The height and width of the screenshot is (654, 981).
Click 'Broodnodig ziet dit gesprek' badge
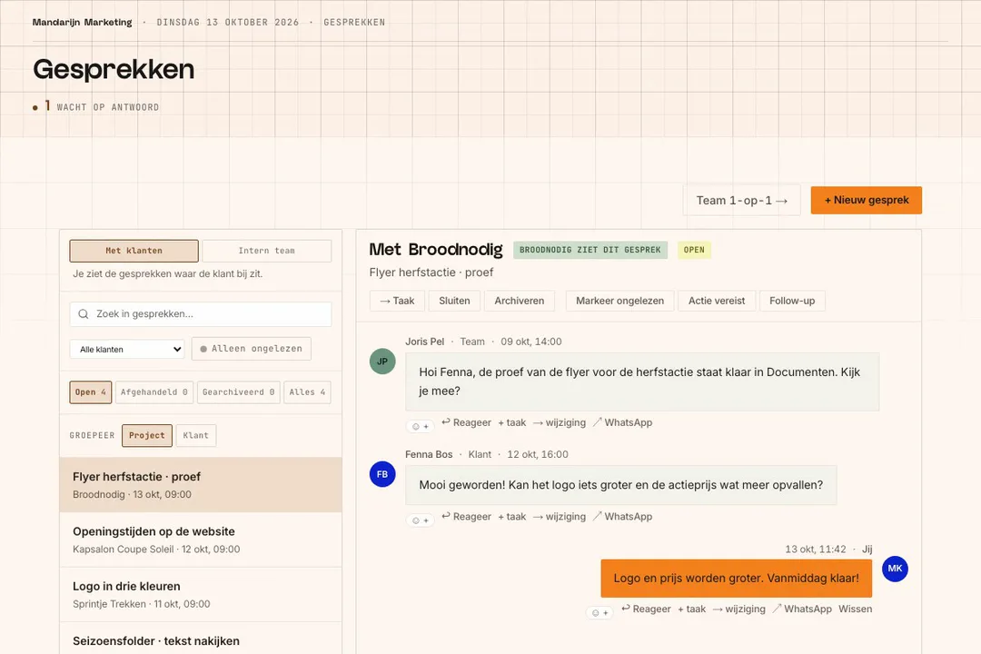590,250
